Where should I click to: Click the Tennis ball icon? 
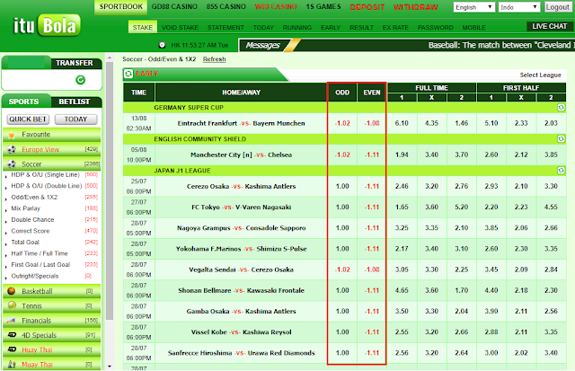coord(12,305)
